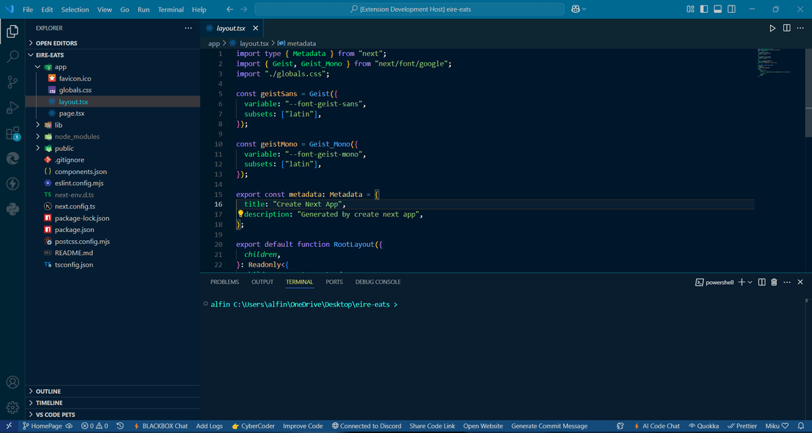Open package.json in the file tree
Screen dimensions: 812x433
74,230
